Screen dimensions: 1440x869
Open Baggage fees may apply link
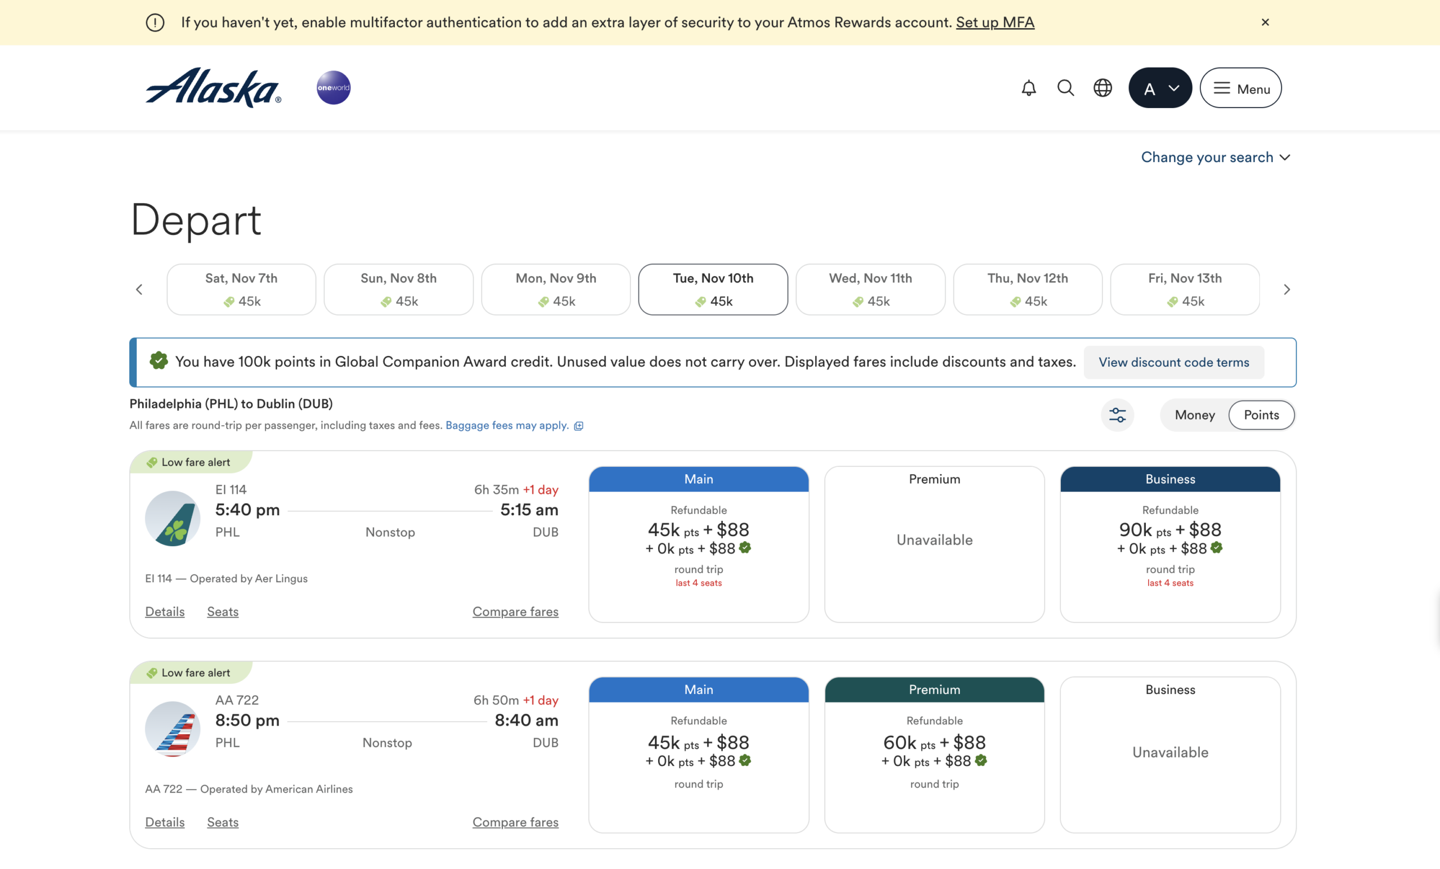click(507, 425)
